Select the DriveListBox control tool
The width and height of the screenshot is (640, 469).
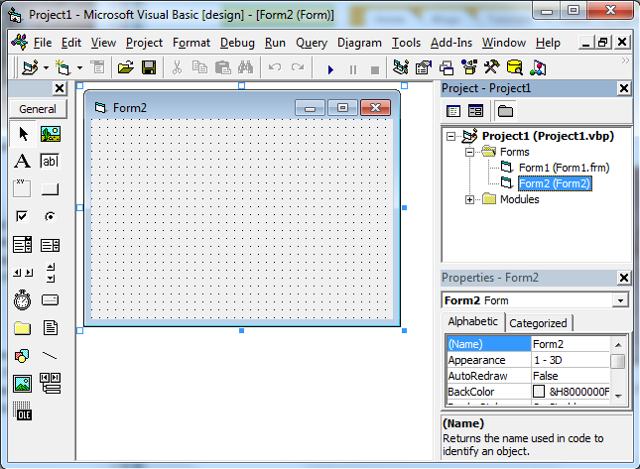pos(50,300)
